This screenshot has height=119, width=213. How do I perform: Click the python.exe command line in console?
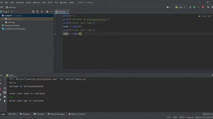48,79
